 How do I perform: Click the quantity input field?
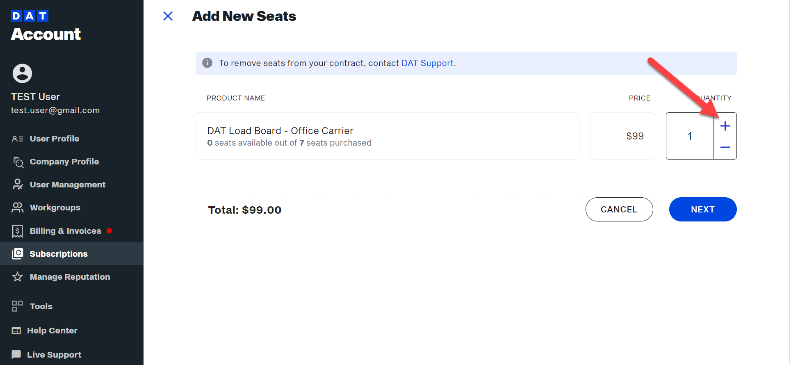[x=690, y=136]
